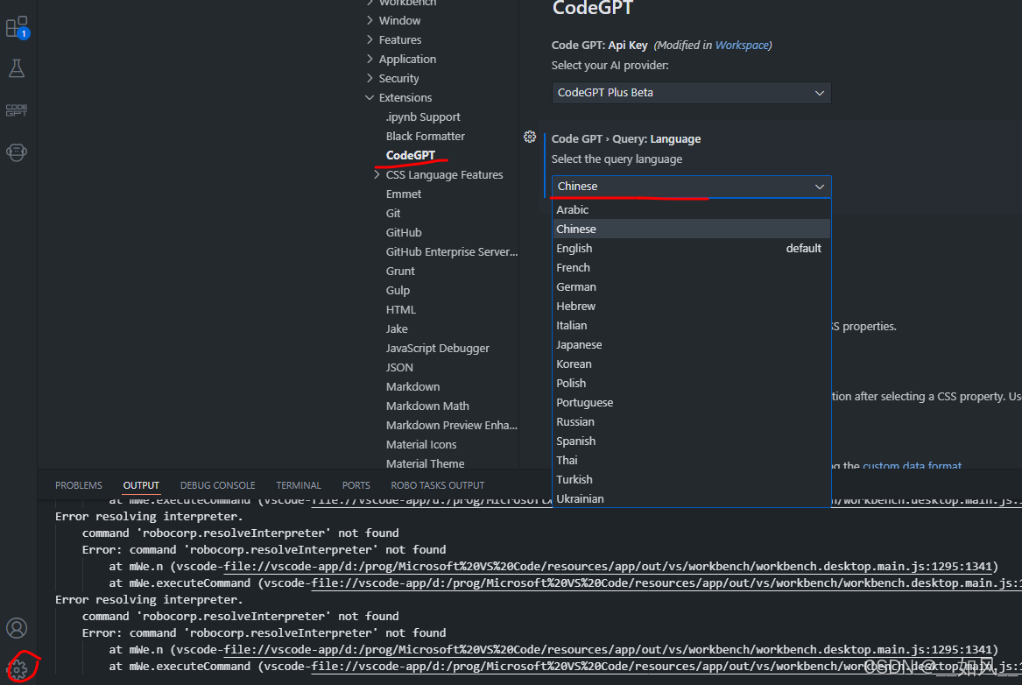Open the Extensions view in activity bar
Image resolution: width=1022 pixels, height=685 pixels.
point(17,27)
